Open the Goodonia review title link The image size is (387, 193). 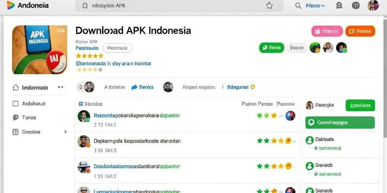[137, 166]
